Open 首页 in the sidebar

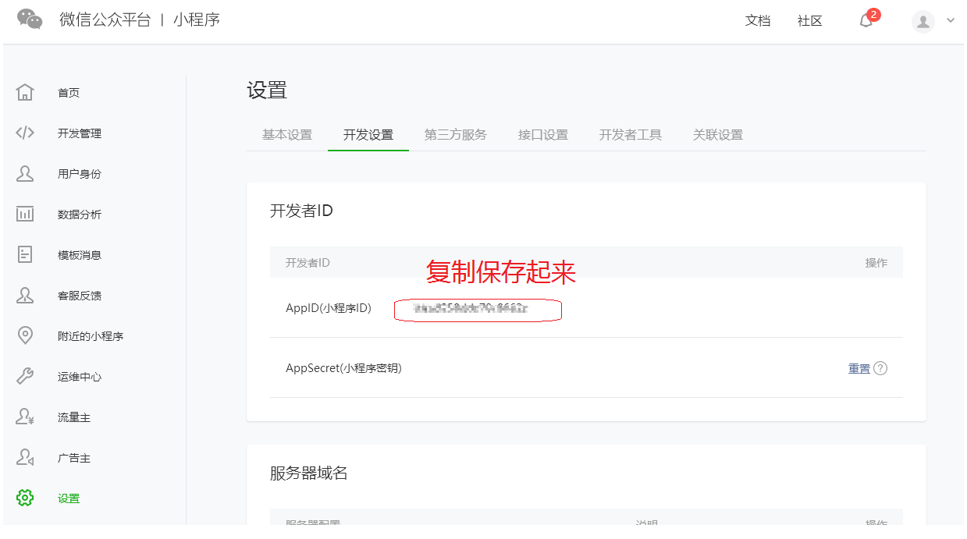click(x=69, y=93)
